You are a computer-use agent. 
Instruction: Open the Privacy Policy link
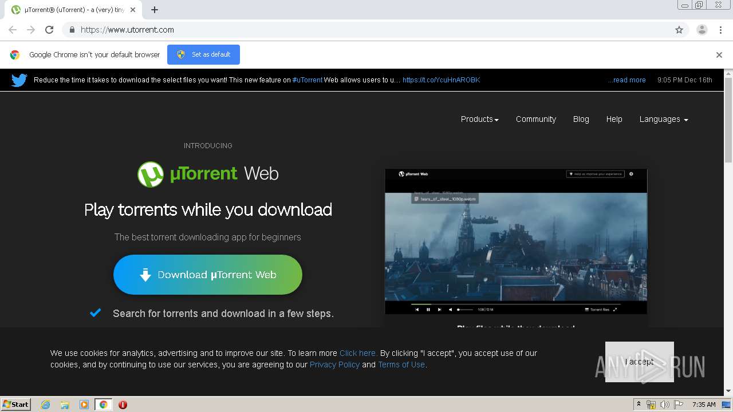334,365
